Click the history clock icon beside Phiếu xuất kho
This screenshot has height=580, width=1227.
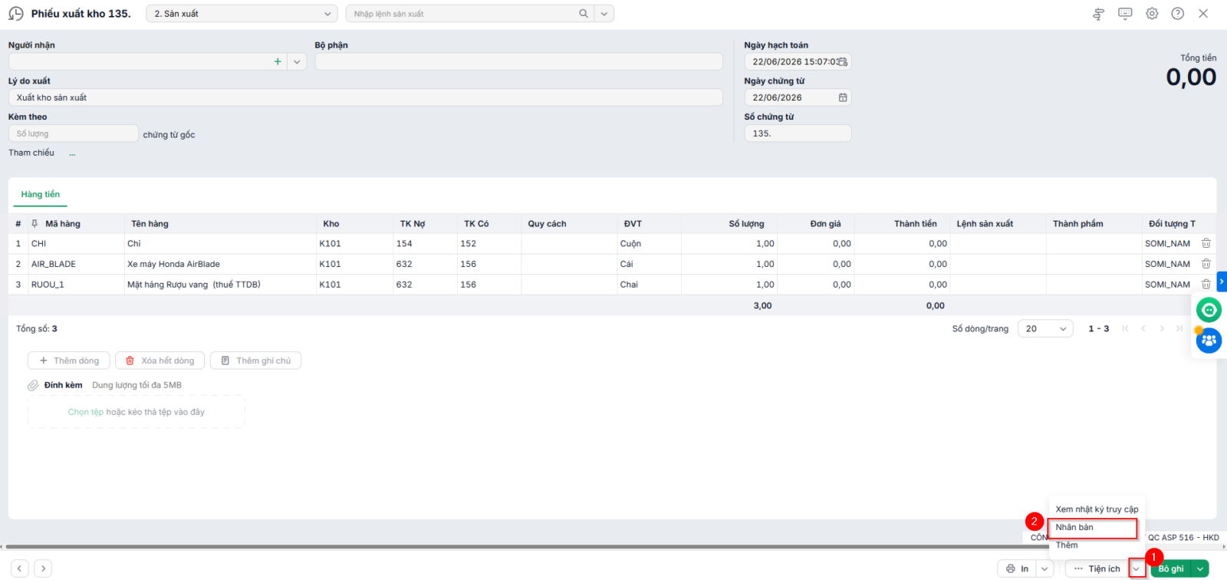click(x=15, y=14)
